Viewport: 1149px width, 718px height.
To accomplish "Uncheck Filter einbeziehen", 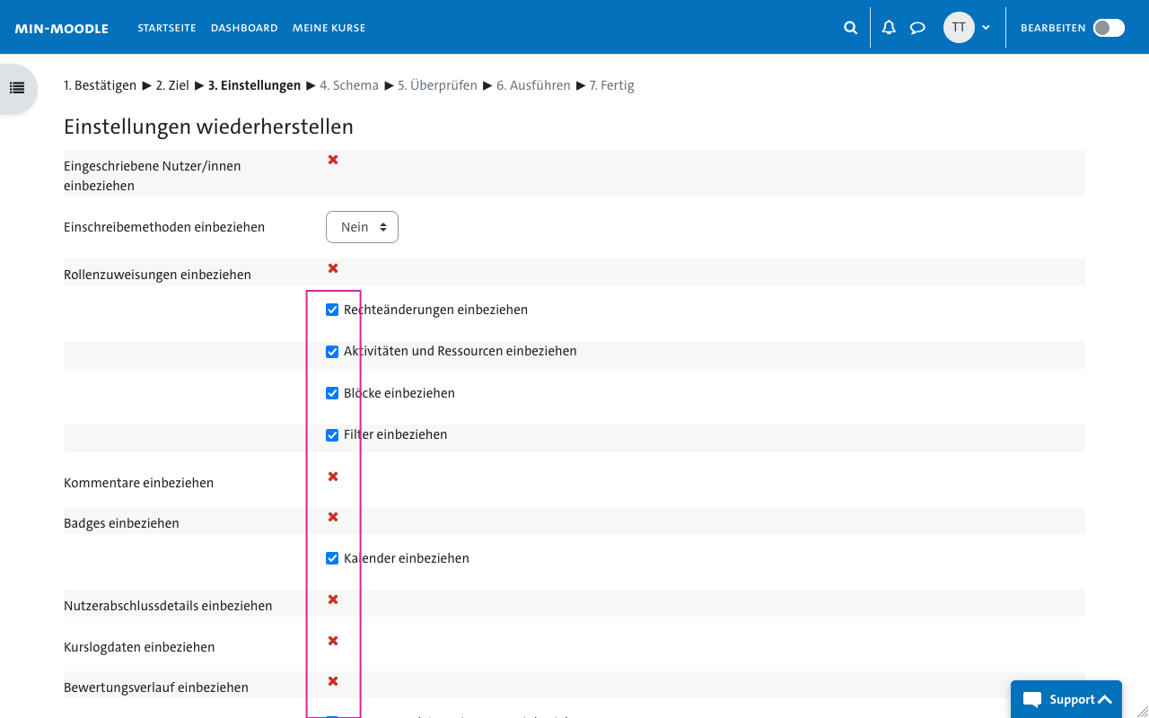I will point(332,435).
